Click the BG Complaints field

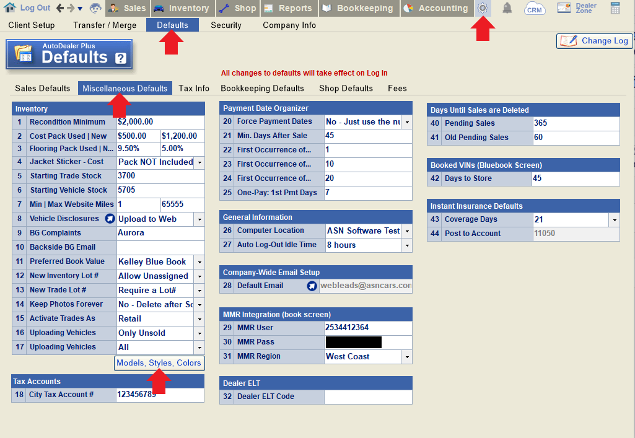point(160,233)
